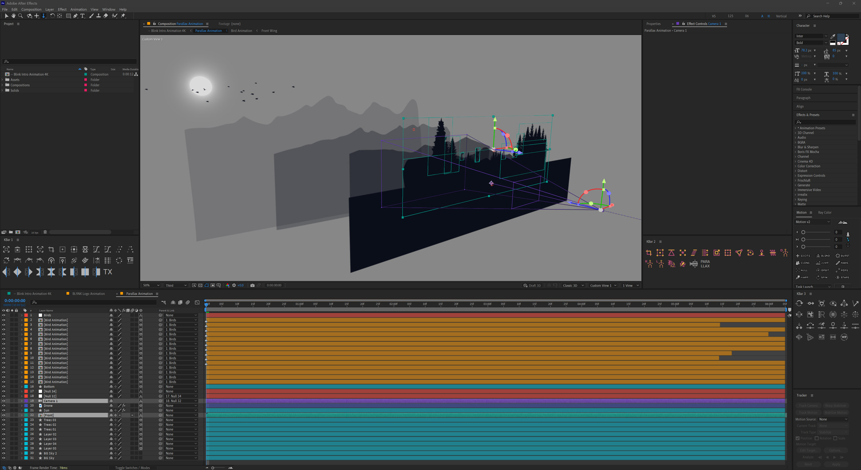Expand the Assets folder in Project panel
861x470 pixels.
click(3, 80)
